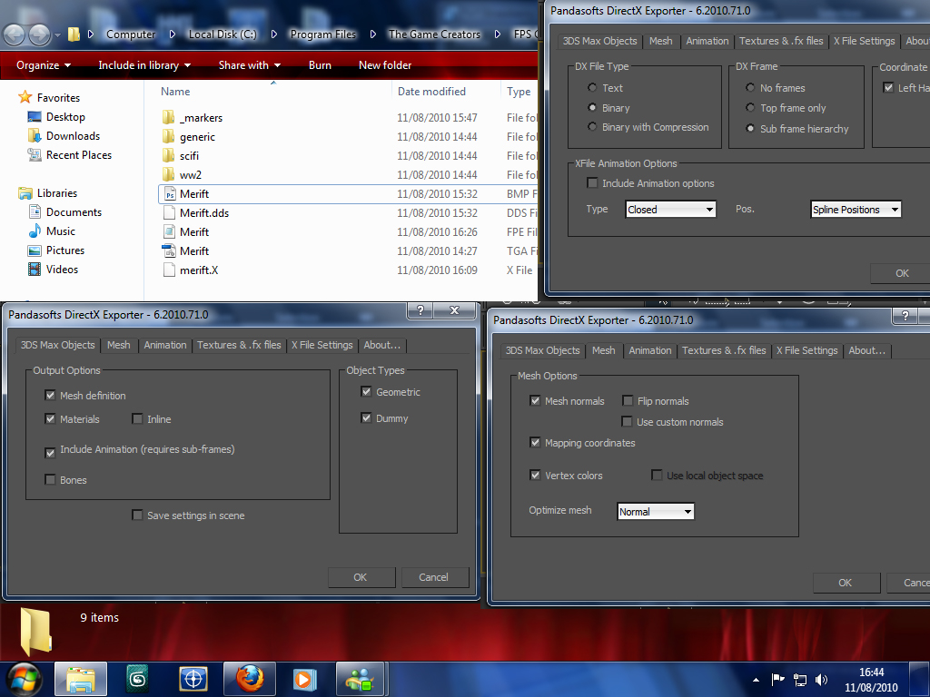The width and height of the screenshot is (930, 697).
Task: Click Cancel in the Output Options dialog
Action: (433, 577)
